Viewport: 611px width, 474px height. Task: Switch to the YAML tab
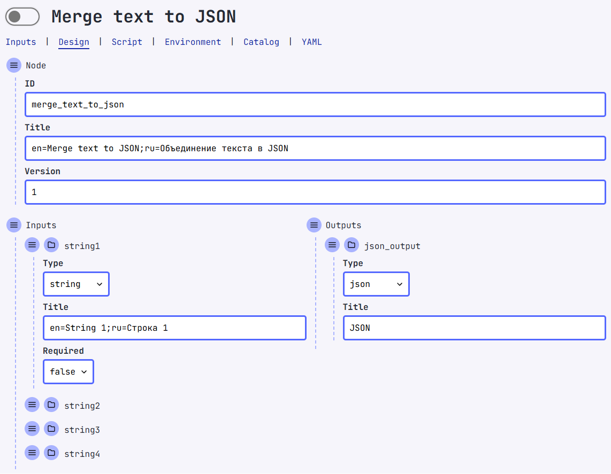tap(312, 42)
